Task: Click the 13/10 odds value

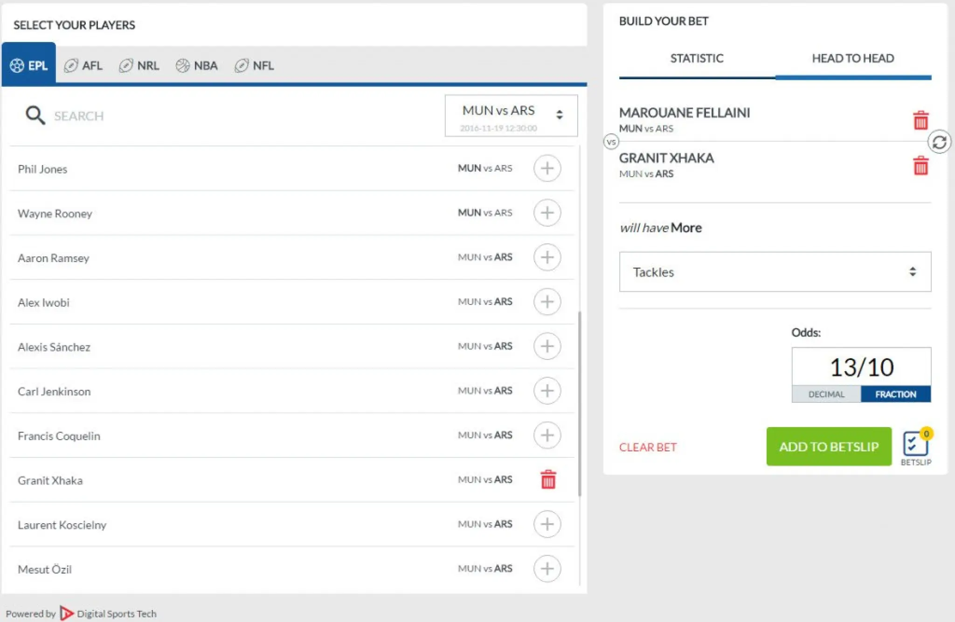Action: (862, 367)
